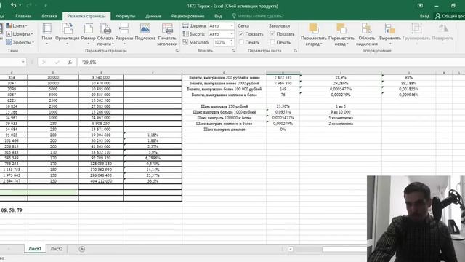This screenshot has width=465, height=262.
Task: Open the Главная tab
Action: pos(23,16)
